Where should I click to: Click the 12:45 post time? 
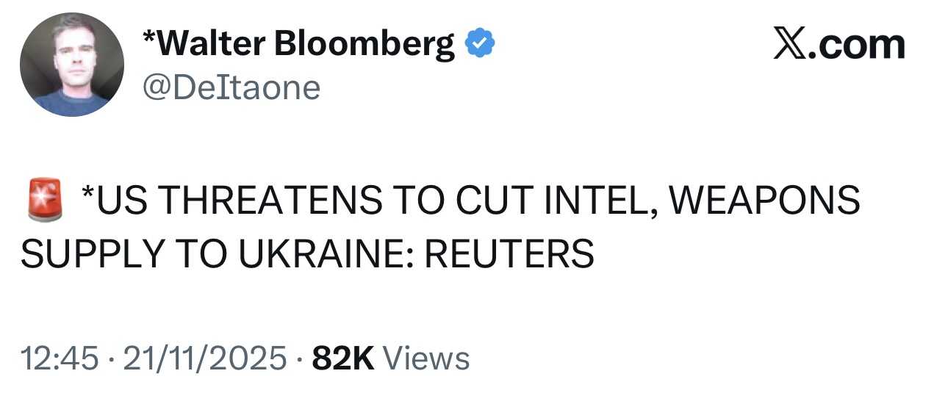tap(60, 358)
